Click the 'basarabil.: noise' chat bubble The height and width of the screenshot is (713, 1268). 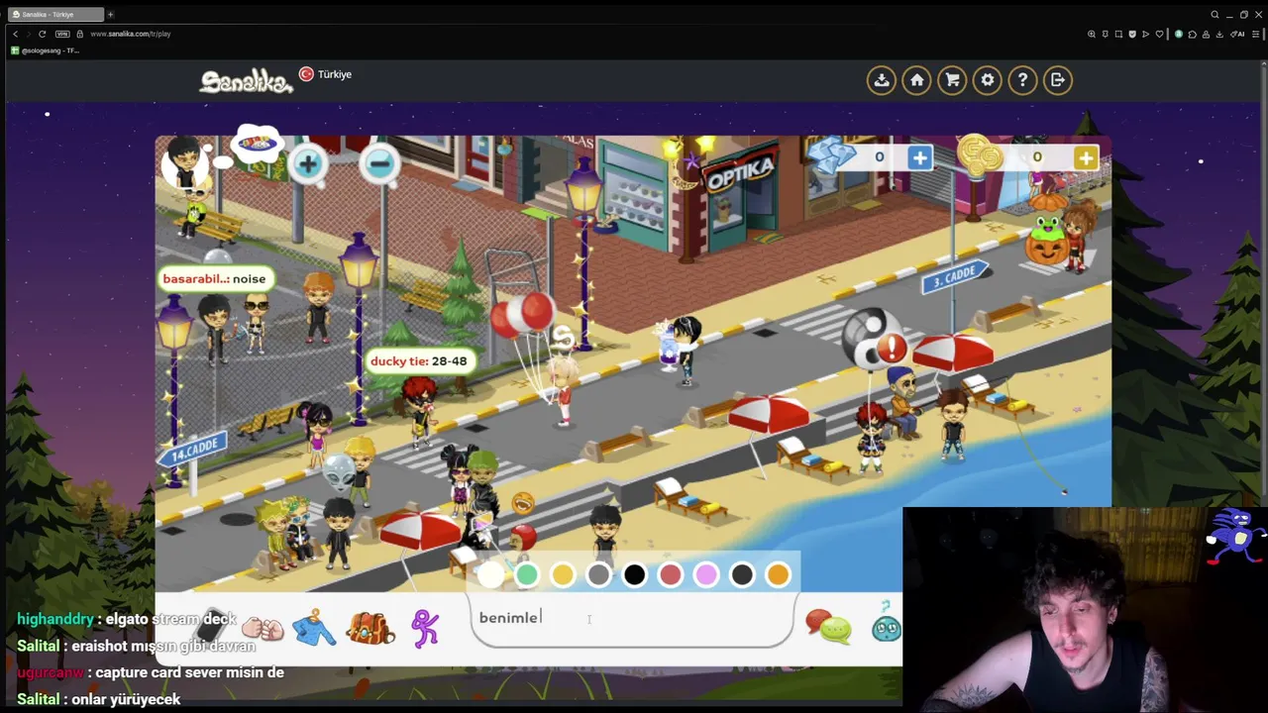(x=214, y=279)
